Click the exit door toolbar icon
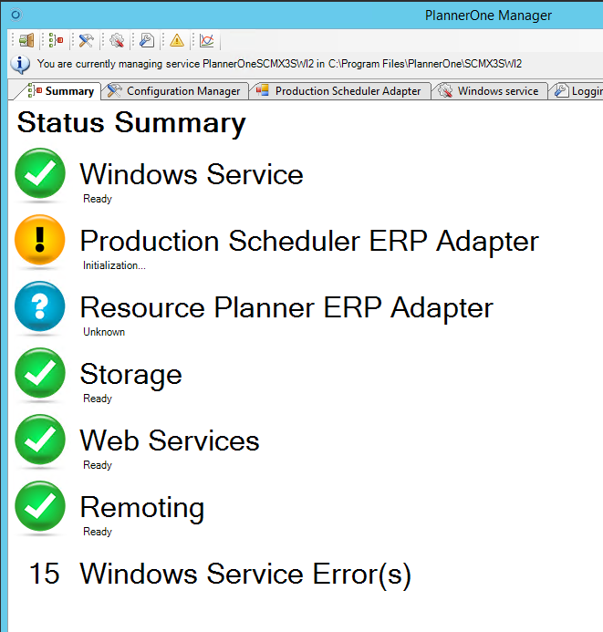Screen dimensions: 603x632 click(x=26, y=40)
